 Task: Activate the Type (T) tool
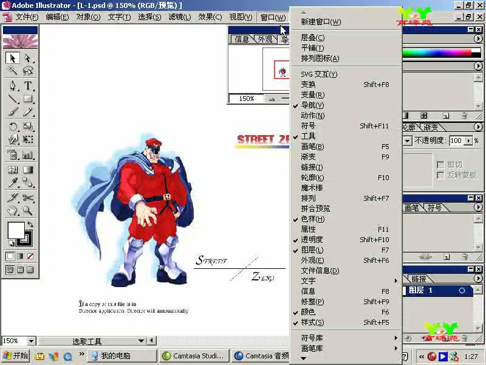[28, 85]
